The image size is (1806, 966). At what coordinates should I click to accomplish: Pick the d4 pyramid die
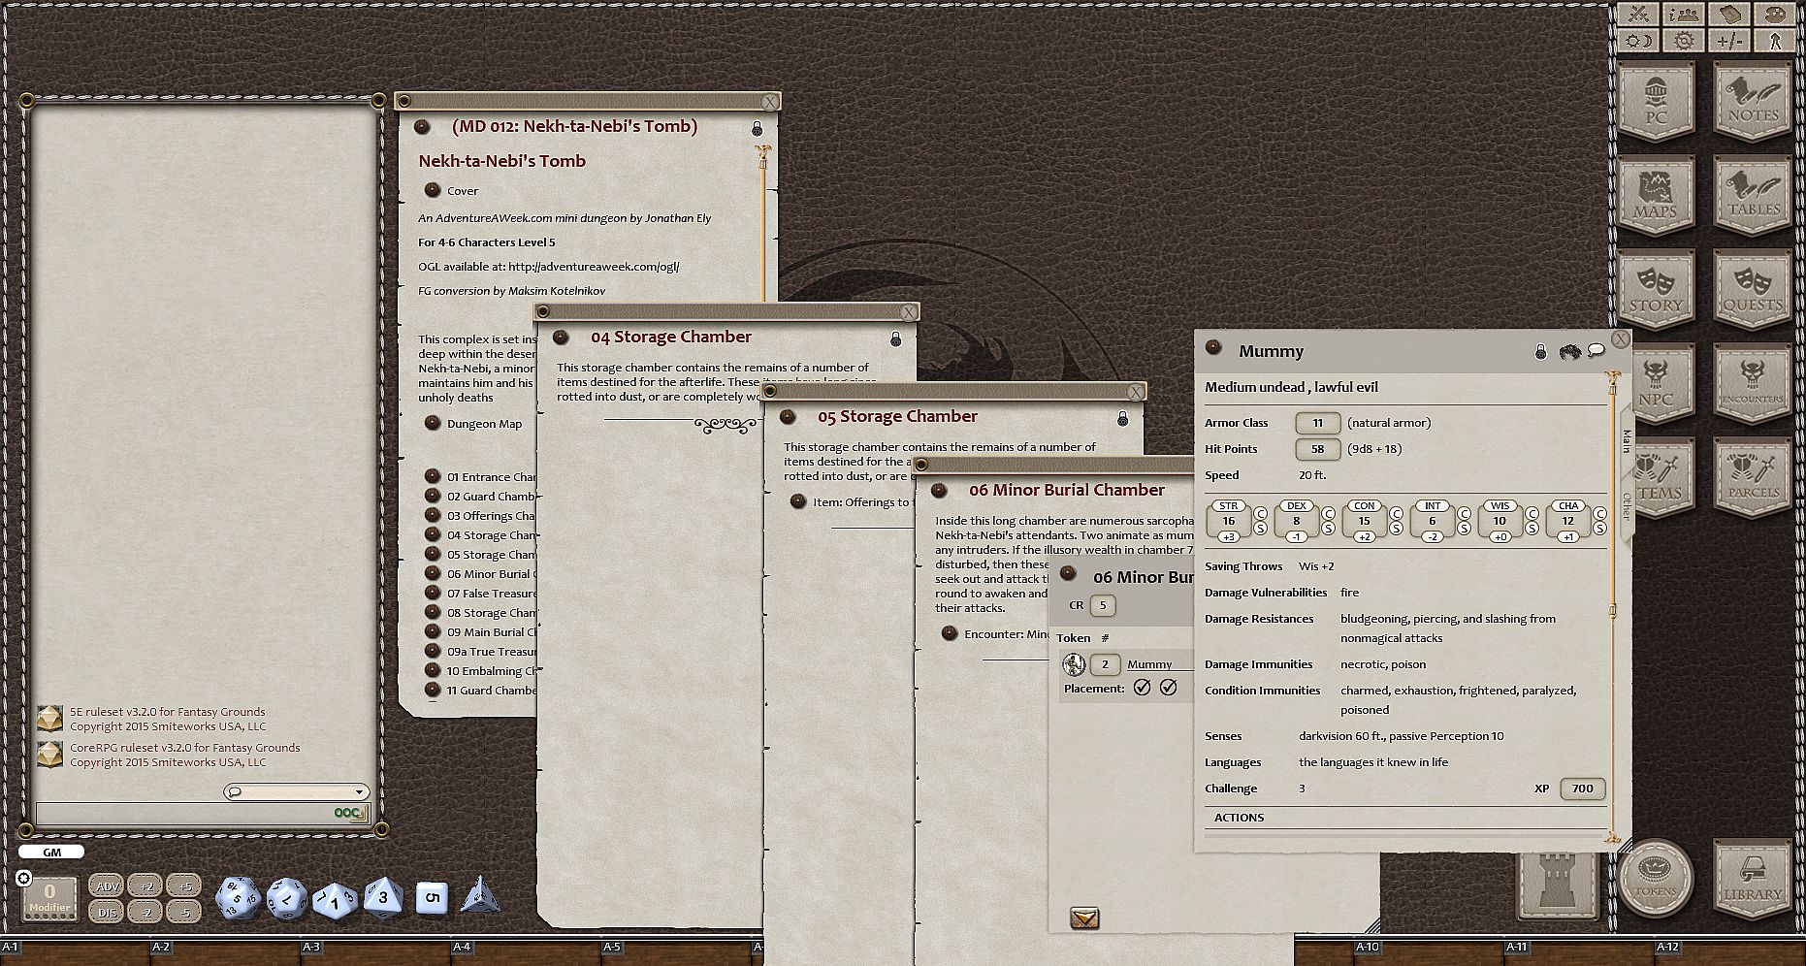tap(479, 895)
